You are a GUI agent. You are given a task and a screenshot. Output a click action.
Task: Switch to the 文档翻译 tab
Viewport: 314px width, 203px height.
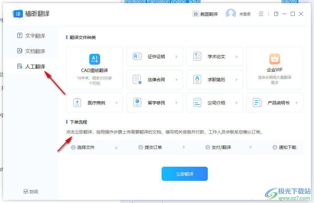click(31, 51)
